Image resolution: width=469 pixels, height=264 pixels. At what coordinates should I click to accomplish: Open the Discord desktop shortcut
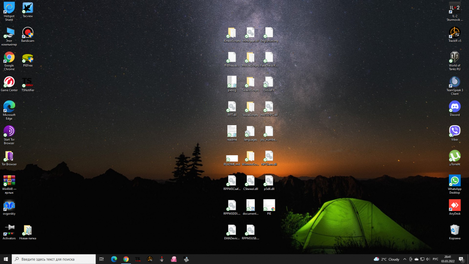click(x=454, y=107)
